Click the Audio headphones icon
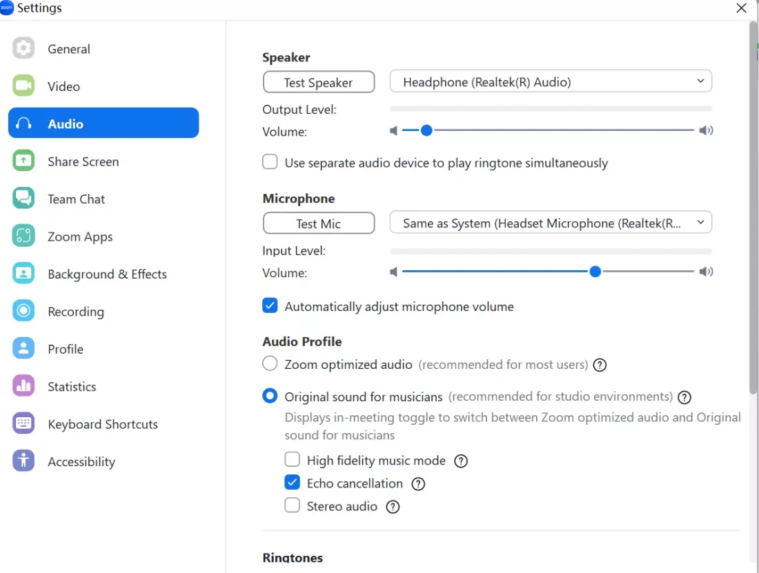Viewport: 759px width, 573px height. tap(23, 123)
